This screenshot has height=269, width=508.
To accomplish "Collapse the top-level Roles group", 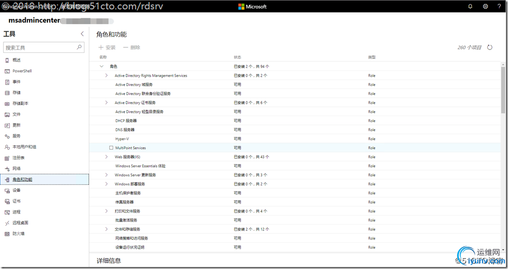I will click(101, 66).
